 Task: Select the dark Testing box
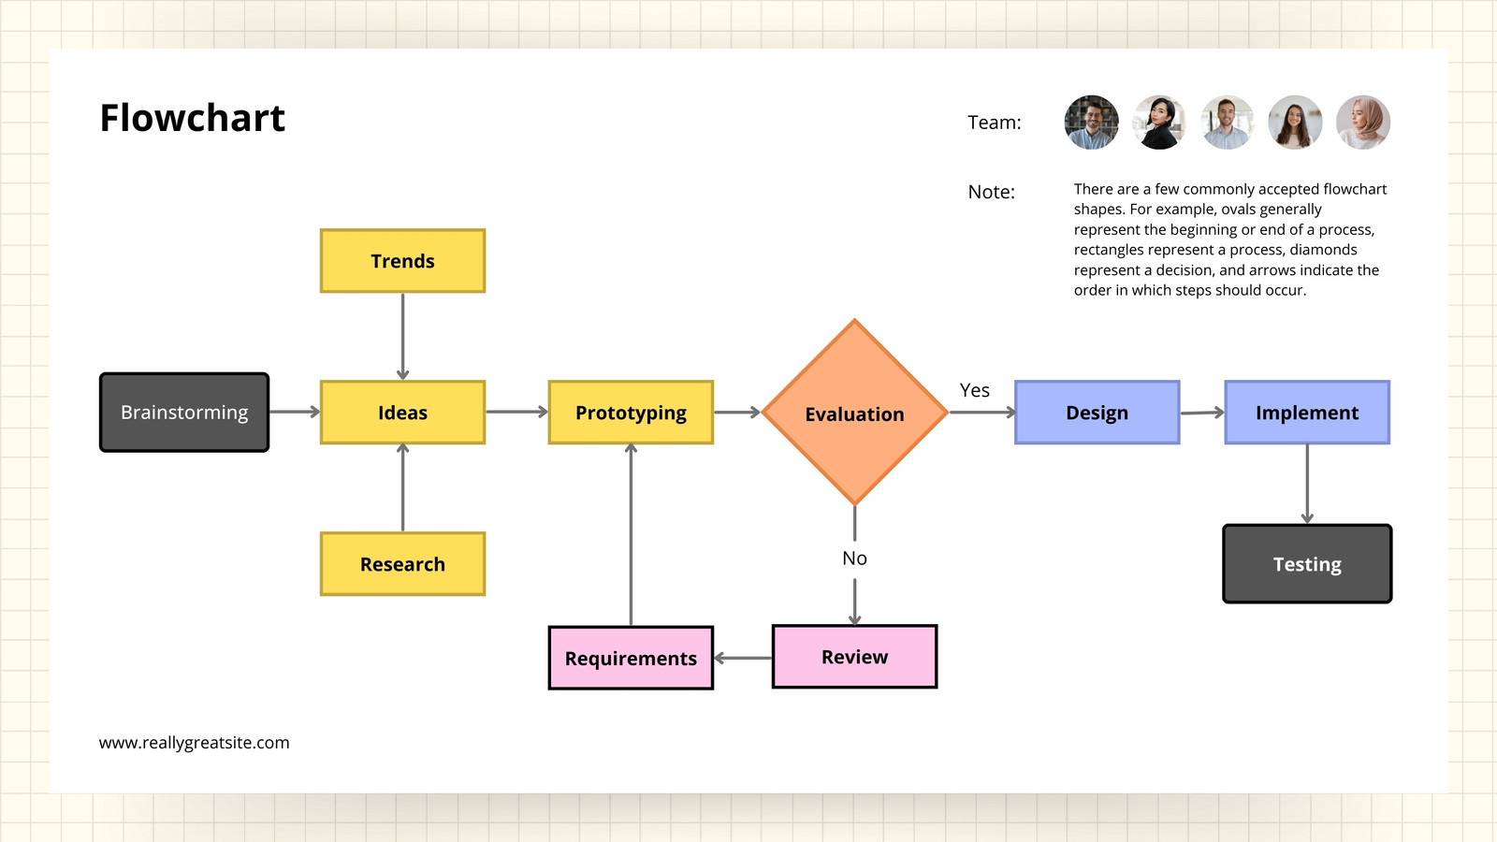point(1307,564)
